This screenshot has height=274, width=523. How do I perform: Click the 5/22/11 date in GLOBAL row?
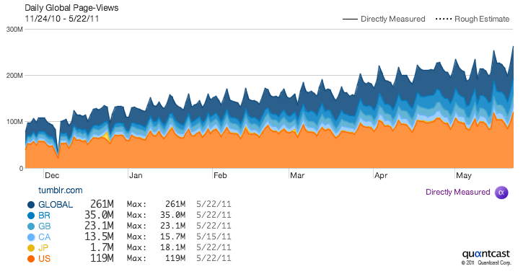tap(214, 204)
